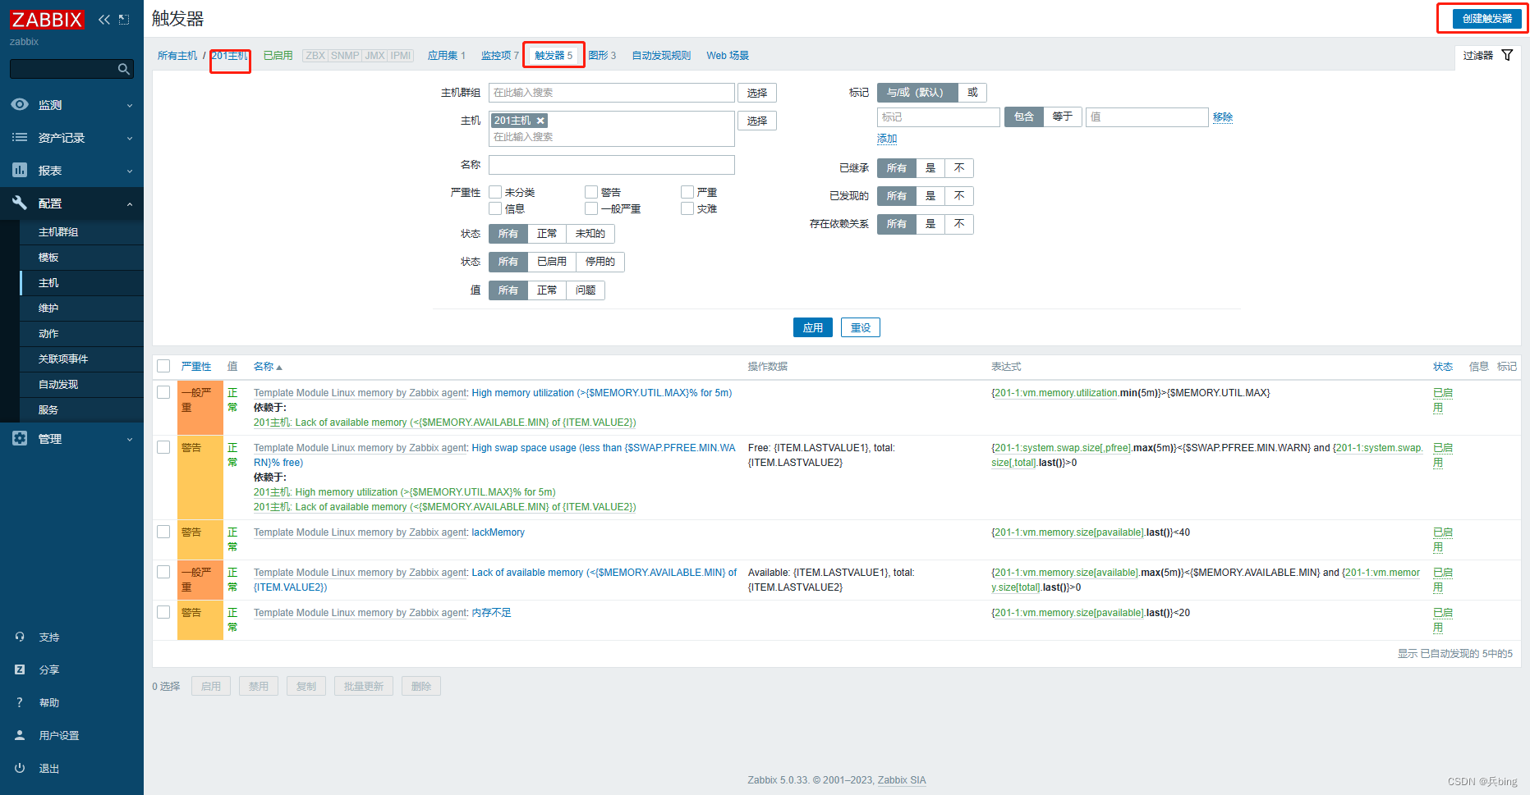The image size is (1530, 795).
Task: Select 未知的 state option
Action: (590, 234)
